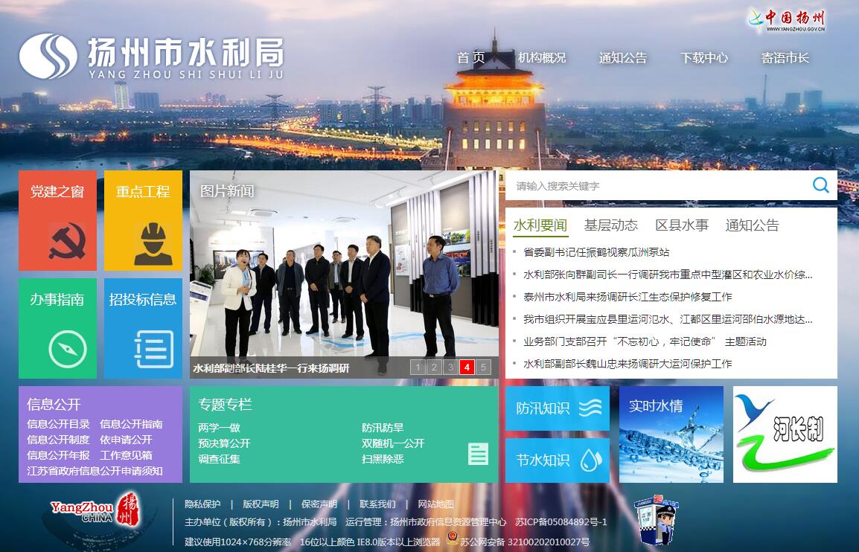Viewport: 859px width, 552px height.
Task: Click the cyber police cartoon icon
Action: (x=656, y=520)
